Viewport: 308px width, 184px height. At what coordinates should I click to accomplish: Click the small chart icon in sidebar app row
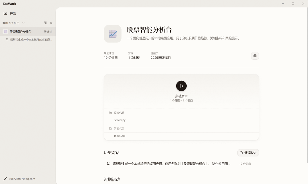click(x=5, y=31)
